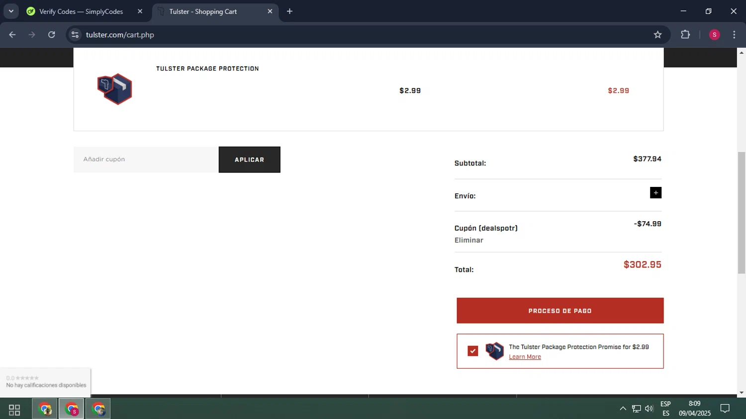Open the TULSTER PACKAGE PROTECTION product title
The width and height of the screenshot is (746, 419).
coord(207,69)
